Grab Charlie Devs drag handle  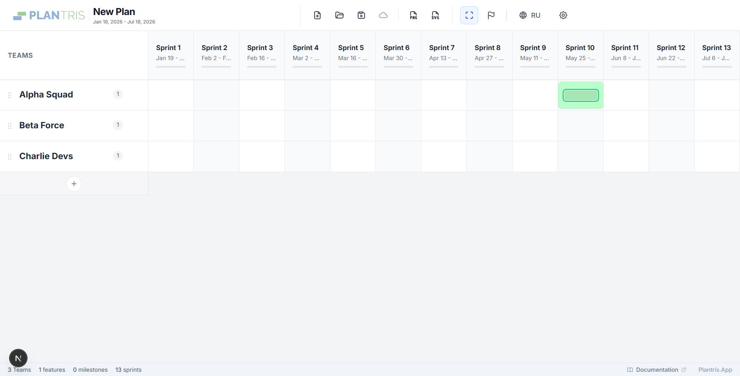(x=10, y=156)
